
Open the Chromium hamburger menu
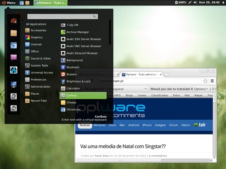[212, 81]
